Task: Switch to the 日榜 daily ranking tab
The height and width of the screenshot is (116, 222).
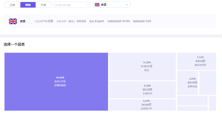Action: coord(13,5)
